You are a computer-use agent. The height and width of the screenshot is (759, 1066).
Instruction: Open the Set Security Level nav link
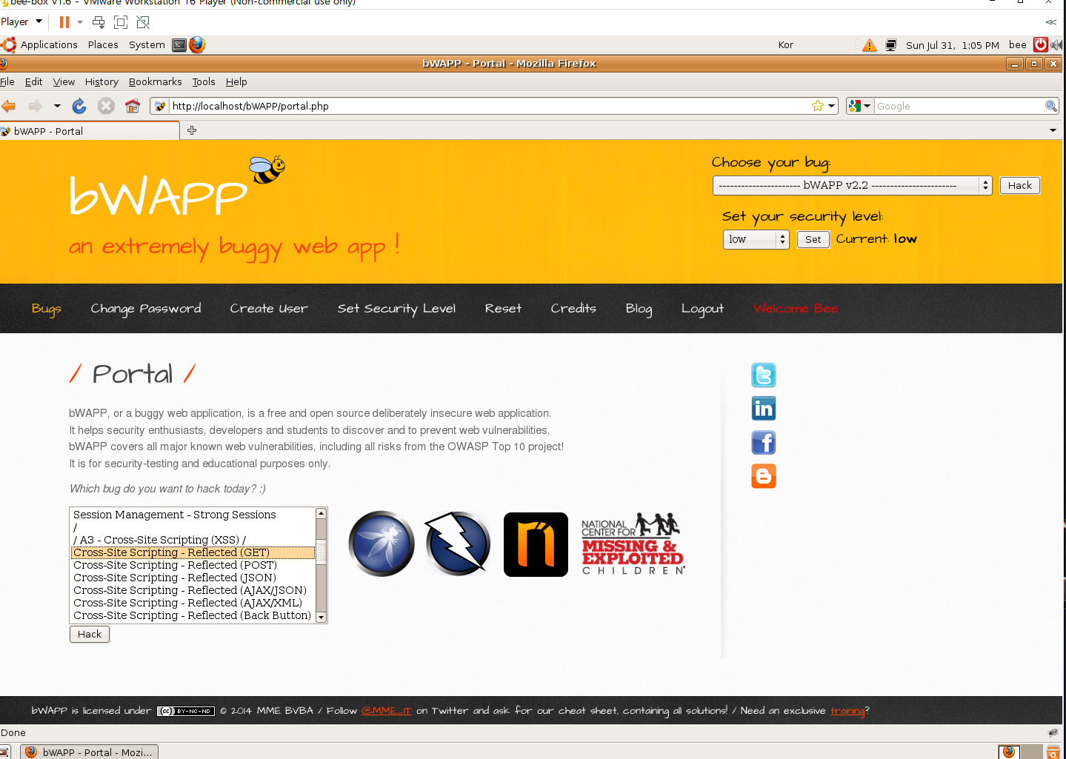click(x=396, y=308)
